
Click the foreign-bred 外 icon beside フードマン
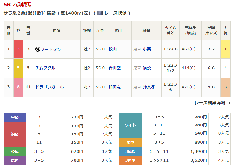pos(37,49)
